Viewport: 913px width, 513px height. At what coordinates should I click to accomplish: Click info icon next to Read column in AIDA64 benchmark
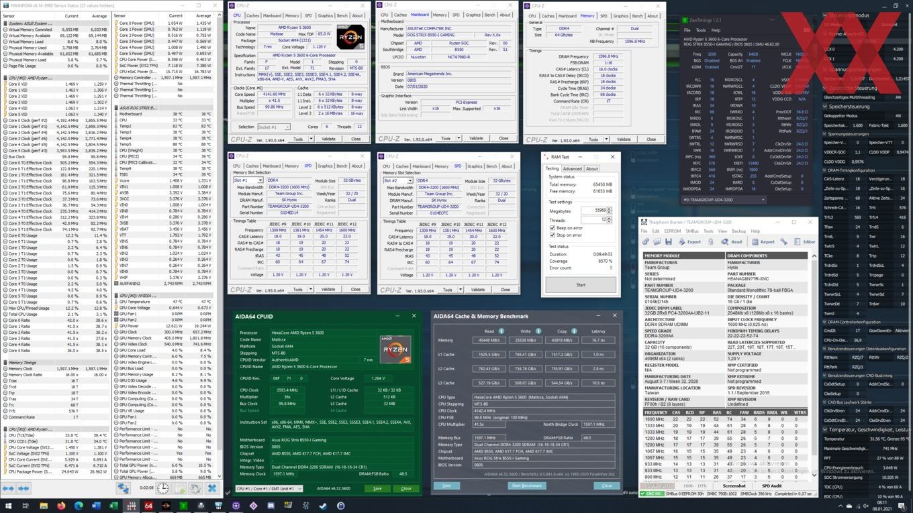pyautogui.click(x=501, y=331)
